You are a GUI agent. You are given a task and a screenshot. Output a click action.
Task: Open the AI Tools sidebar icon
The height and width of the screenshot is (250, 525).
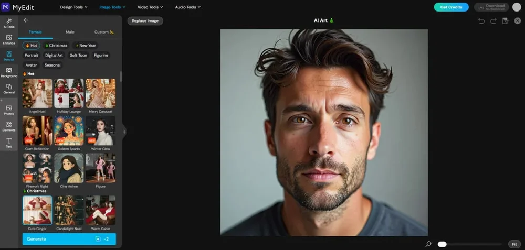click(x=8, y=23)
